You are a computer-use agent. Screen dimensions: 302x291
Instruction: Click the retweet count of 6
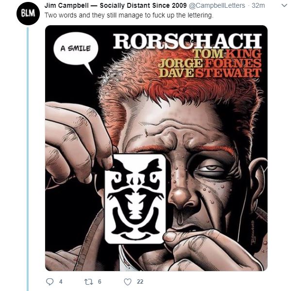100,281
